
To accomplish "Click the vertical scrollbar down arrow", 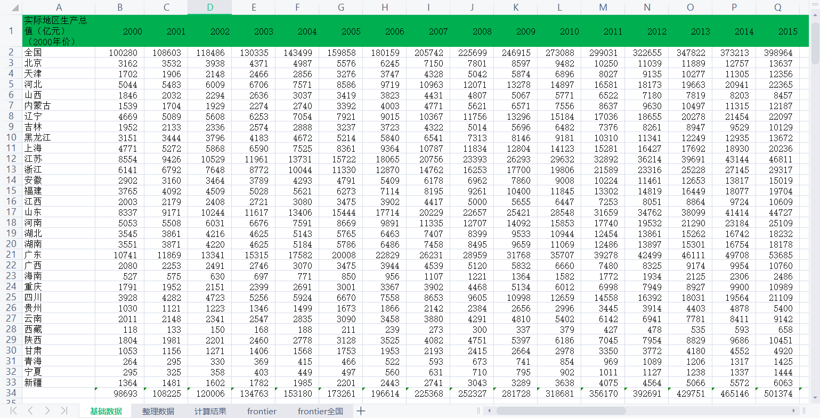I will click(x=815, y=397).
